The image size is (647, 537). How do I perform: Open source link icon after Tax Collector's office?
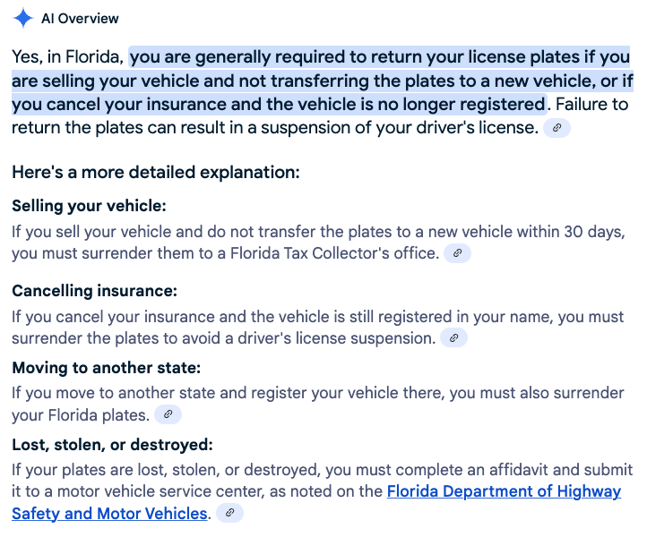457,253
